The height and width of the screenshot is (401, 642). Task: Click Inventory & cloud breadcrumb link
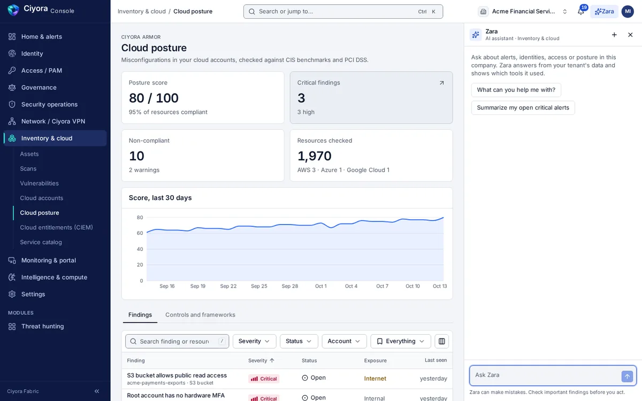142,11
